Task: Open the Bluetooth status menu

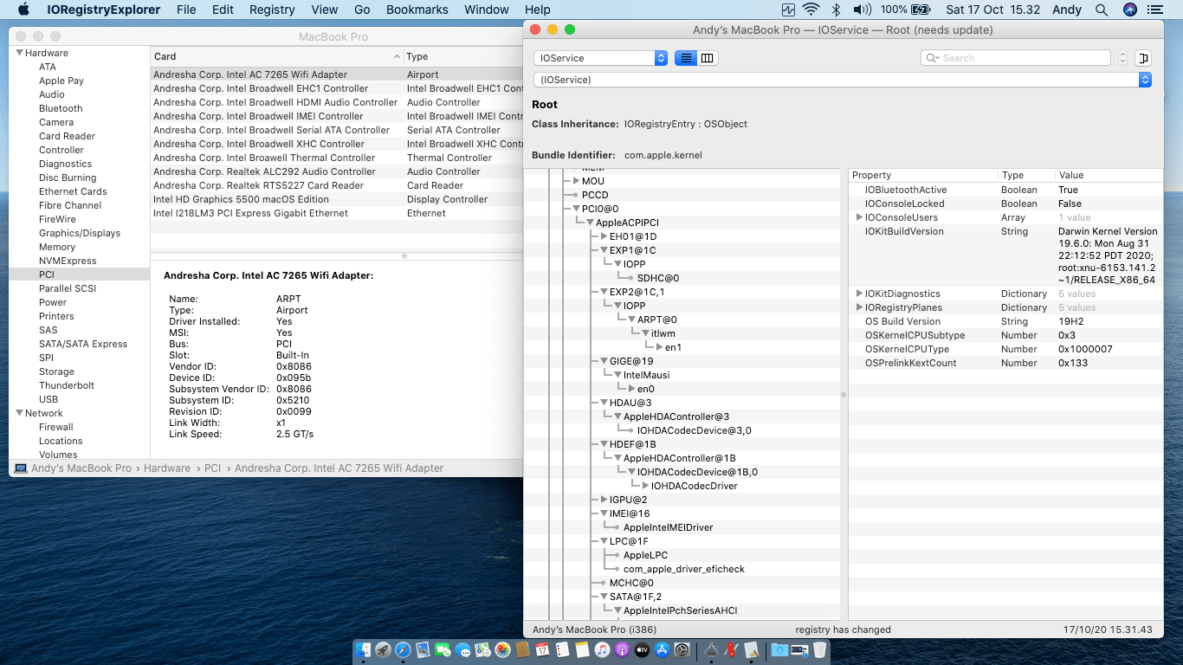Action: pos(836,10)
